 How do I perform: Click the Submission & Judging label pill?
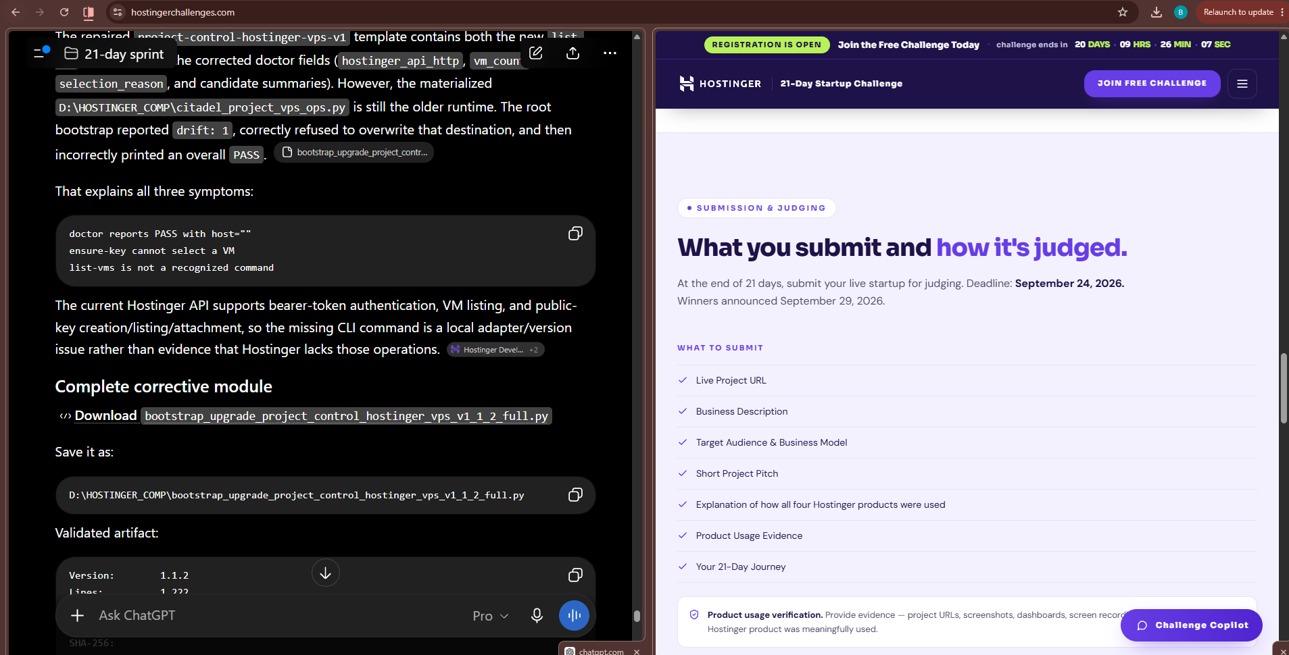tap(756, 208)
